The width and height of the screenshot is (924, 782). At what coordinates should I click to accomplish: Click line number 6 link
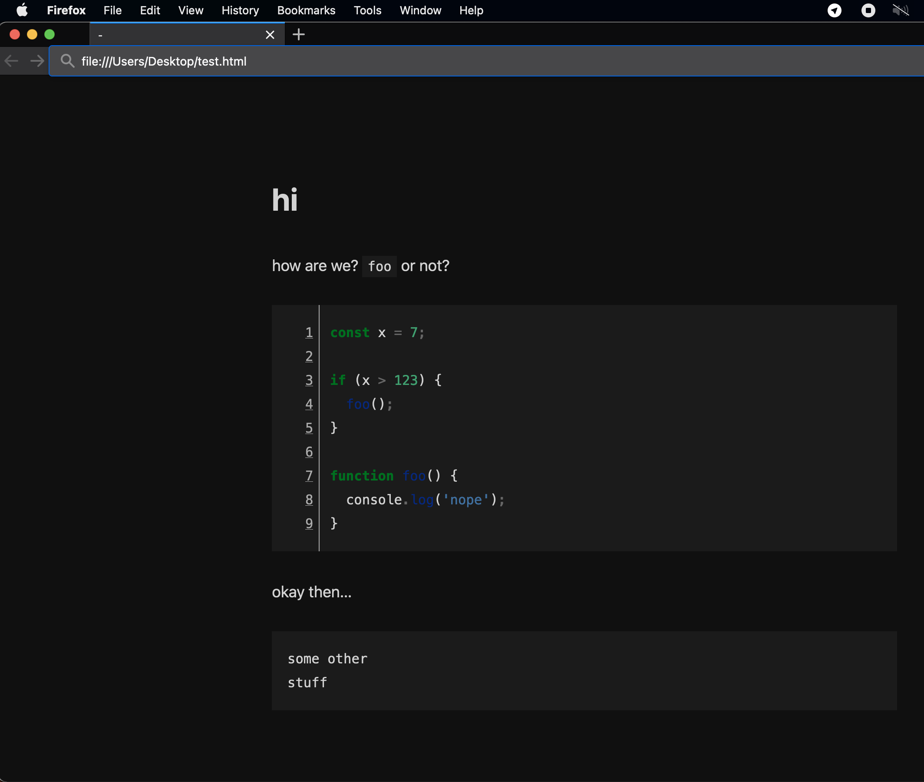pos(309,452)
